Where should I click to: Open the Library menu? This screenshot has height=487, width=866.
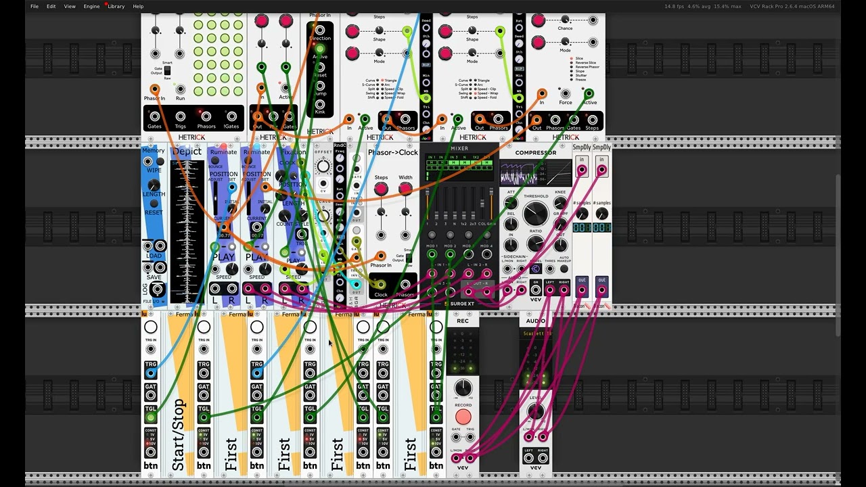point(116,6)
